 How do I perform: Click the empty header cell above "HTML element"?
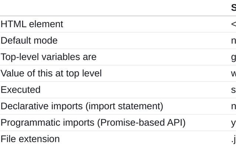pos(111,8)
